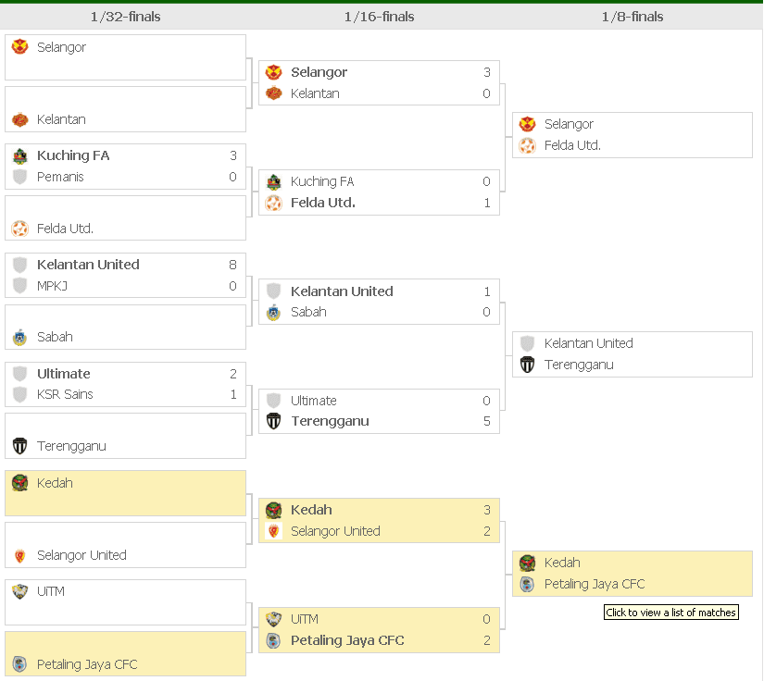Click the Selangor crest in 1/32-finals
The width and height of the screenshot is (764, 681).
20,47
